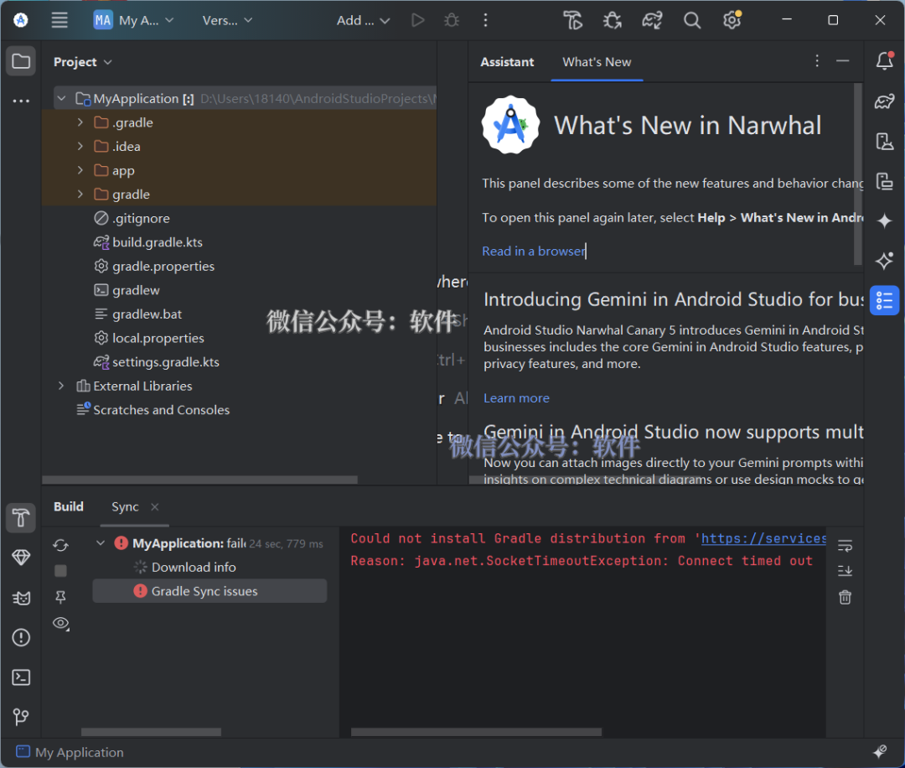This screenshot has width=905, height=768.
Task: Clear build output with trash icon
Action: tap(845, 597)
